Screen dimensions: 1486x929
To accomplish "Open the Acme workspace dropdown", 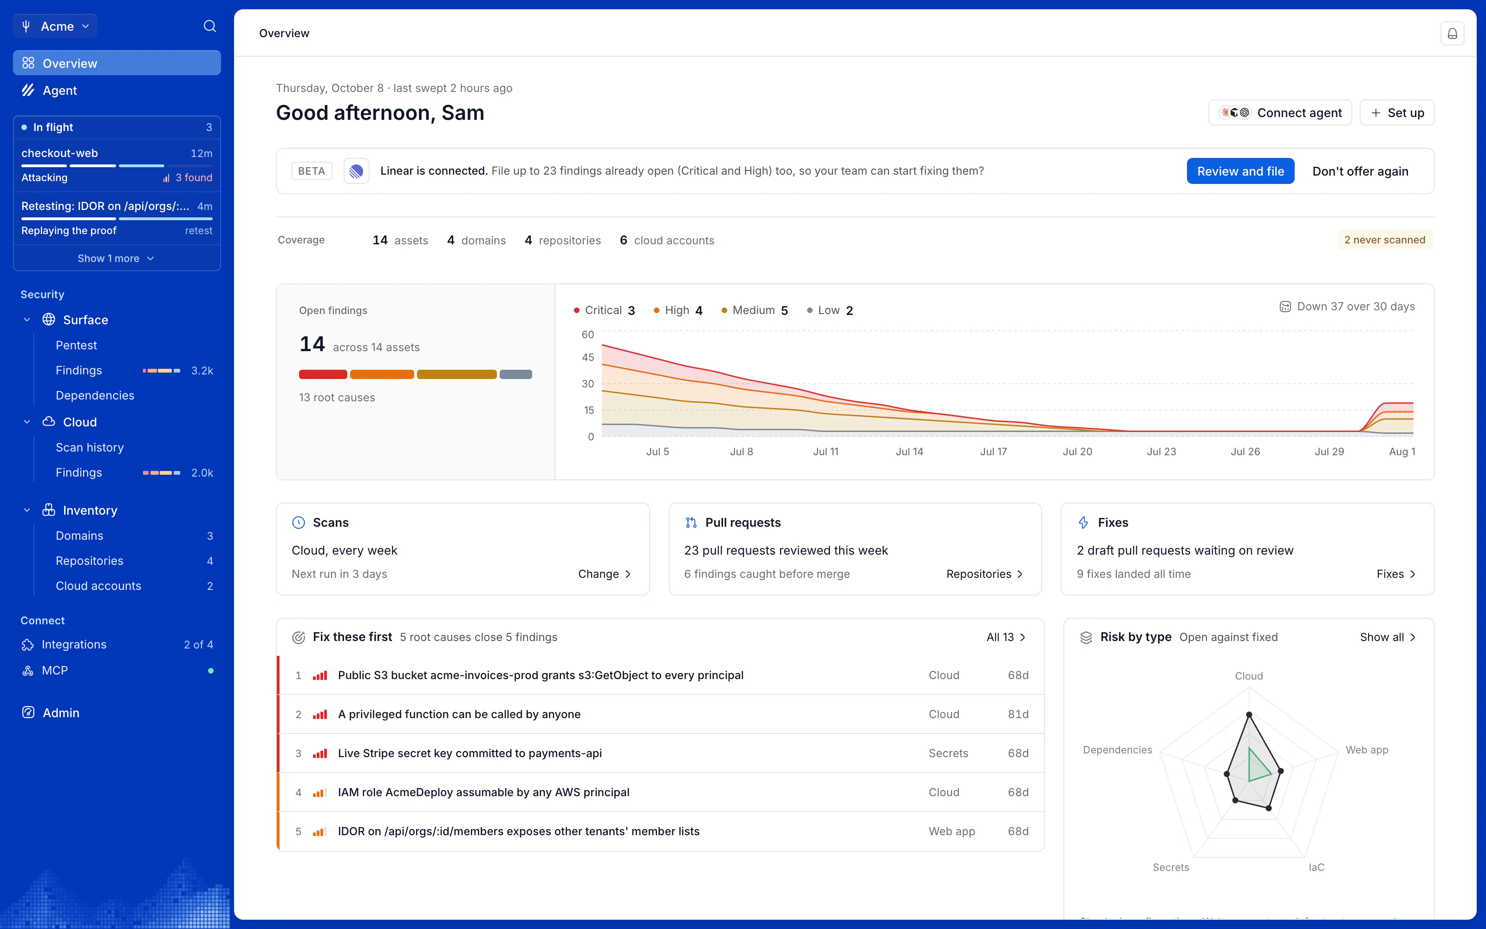I will (x=56, y=26).
